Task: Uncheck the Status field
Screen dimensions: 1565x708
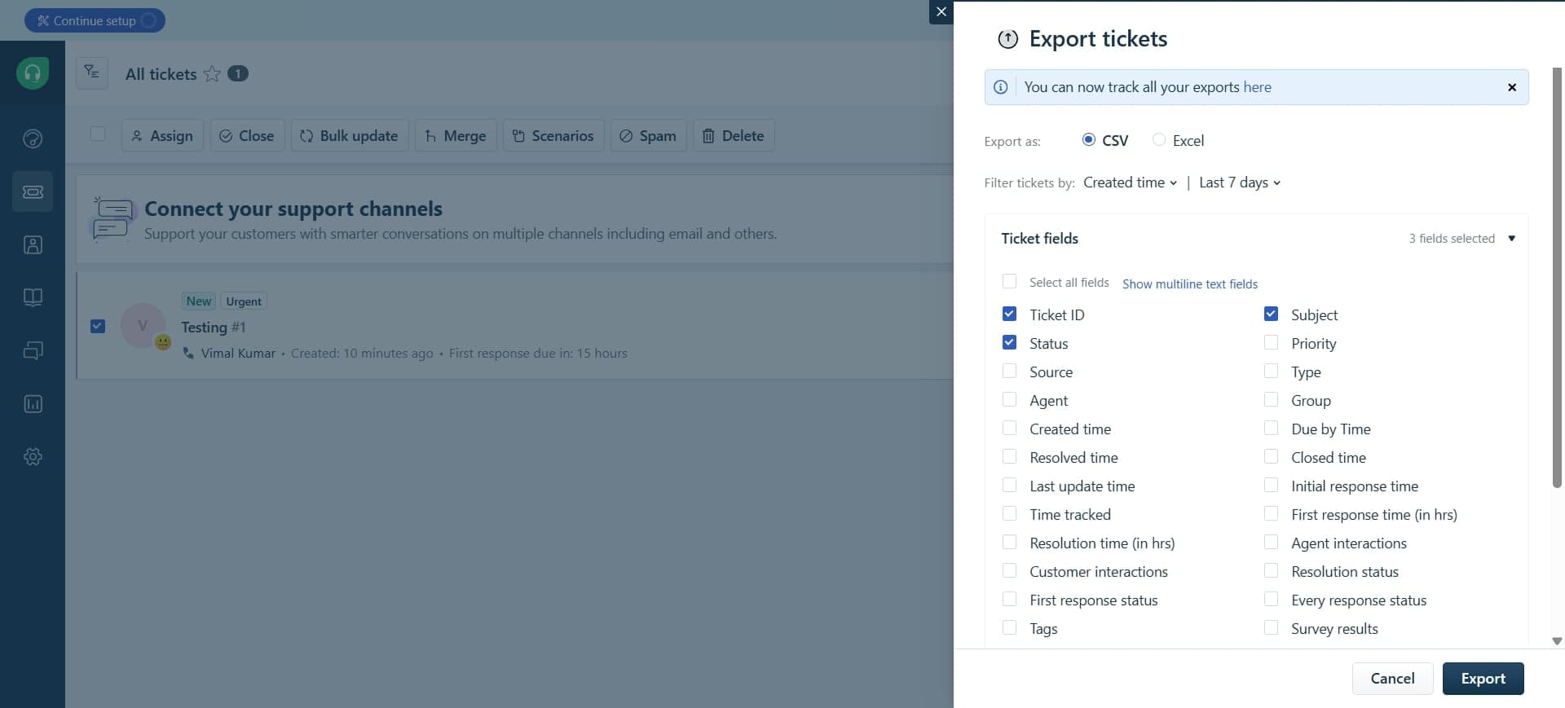Action: [x=1009, y=342]
